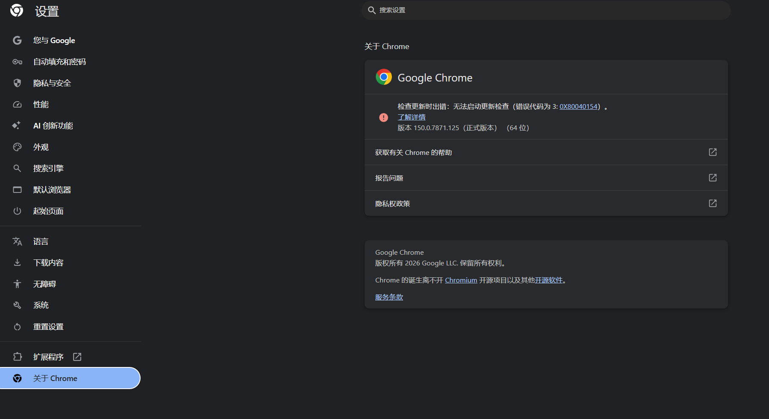Open 您与 Google settings section
Viewport: 769px width, 419px height.
(70, 41)
